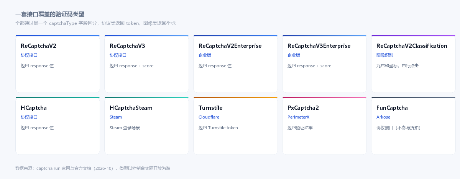
Task: Click the 协议接口（不参与折扣）description
Action: [x=399, y=128]
